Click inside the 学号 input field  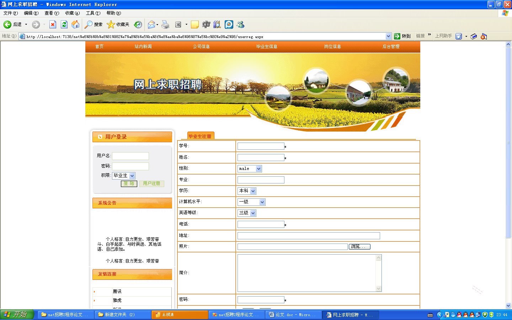click(261, 146)
